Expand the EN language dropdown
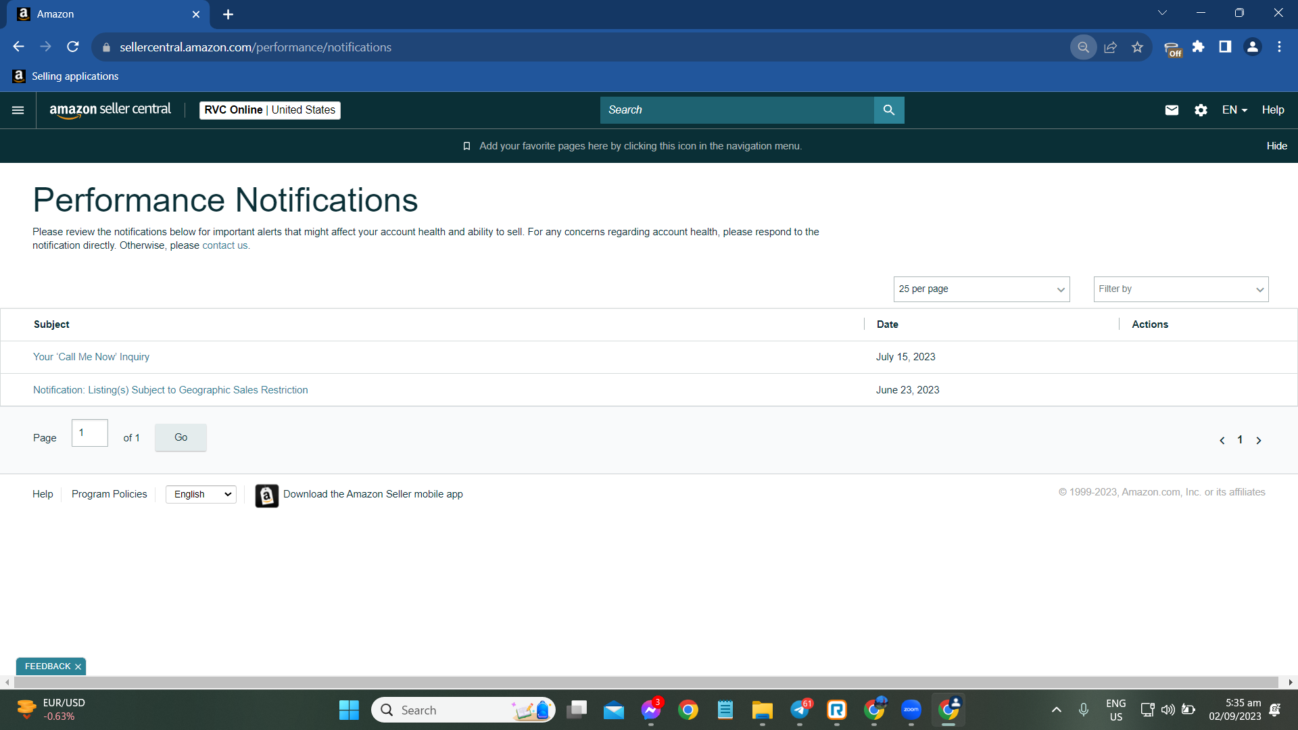The image size is (1298, 730). point(1234,110)
